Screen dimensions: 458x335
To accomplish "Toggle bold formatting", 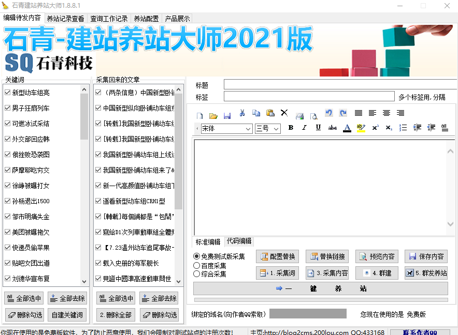I will [291, 127].
